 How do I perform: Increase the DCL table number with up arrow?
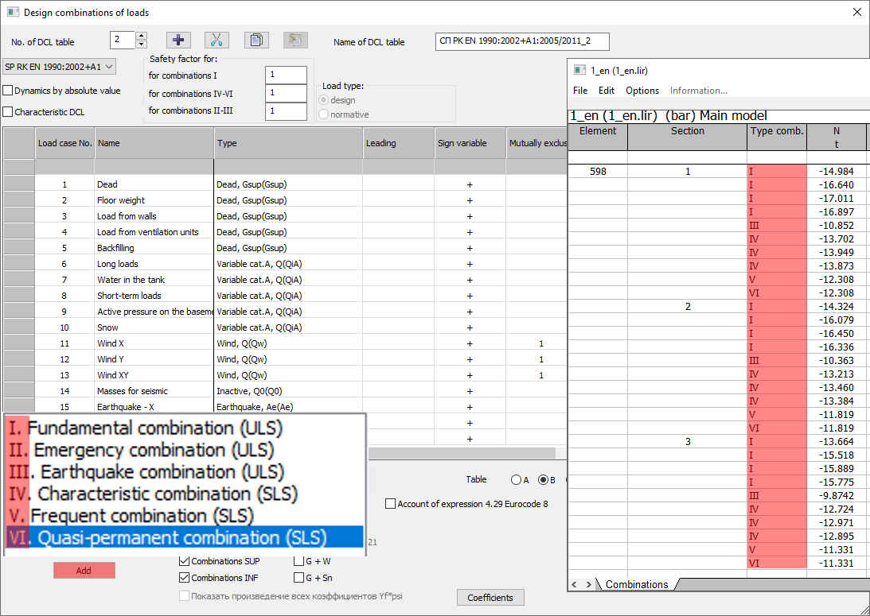tap(141, 37)
